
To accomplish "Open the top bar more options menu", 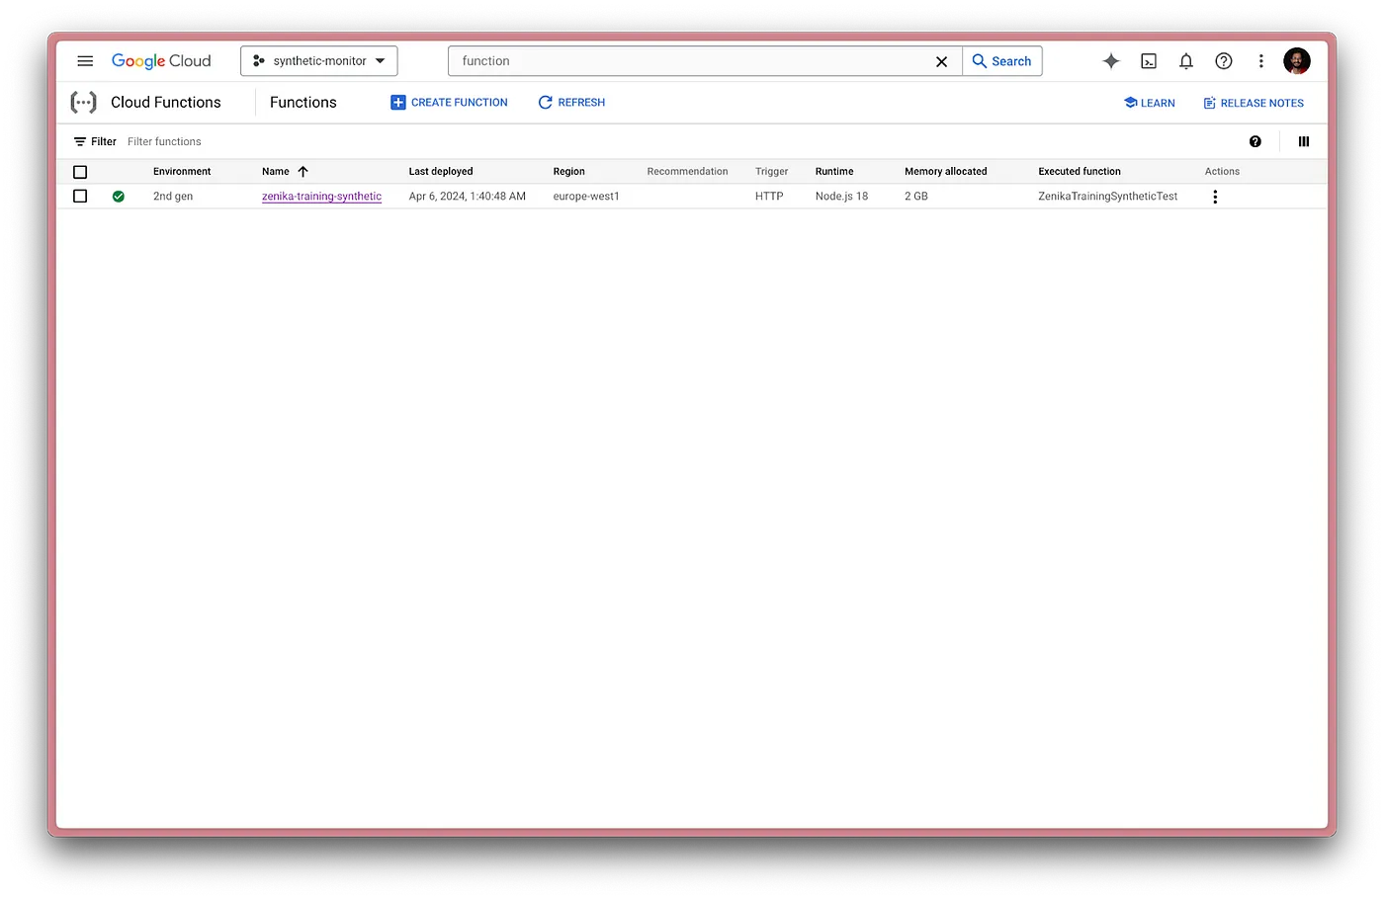I will pyautogui.click(x=1261, y=61).
